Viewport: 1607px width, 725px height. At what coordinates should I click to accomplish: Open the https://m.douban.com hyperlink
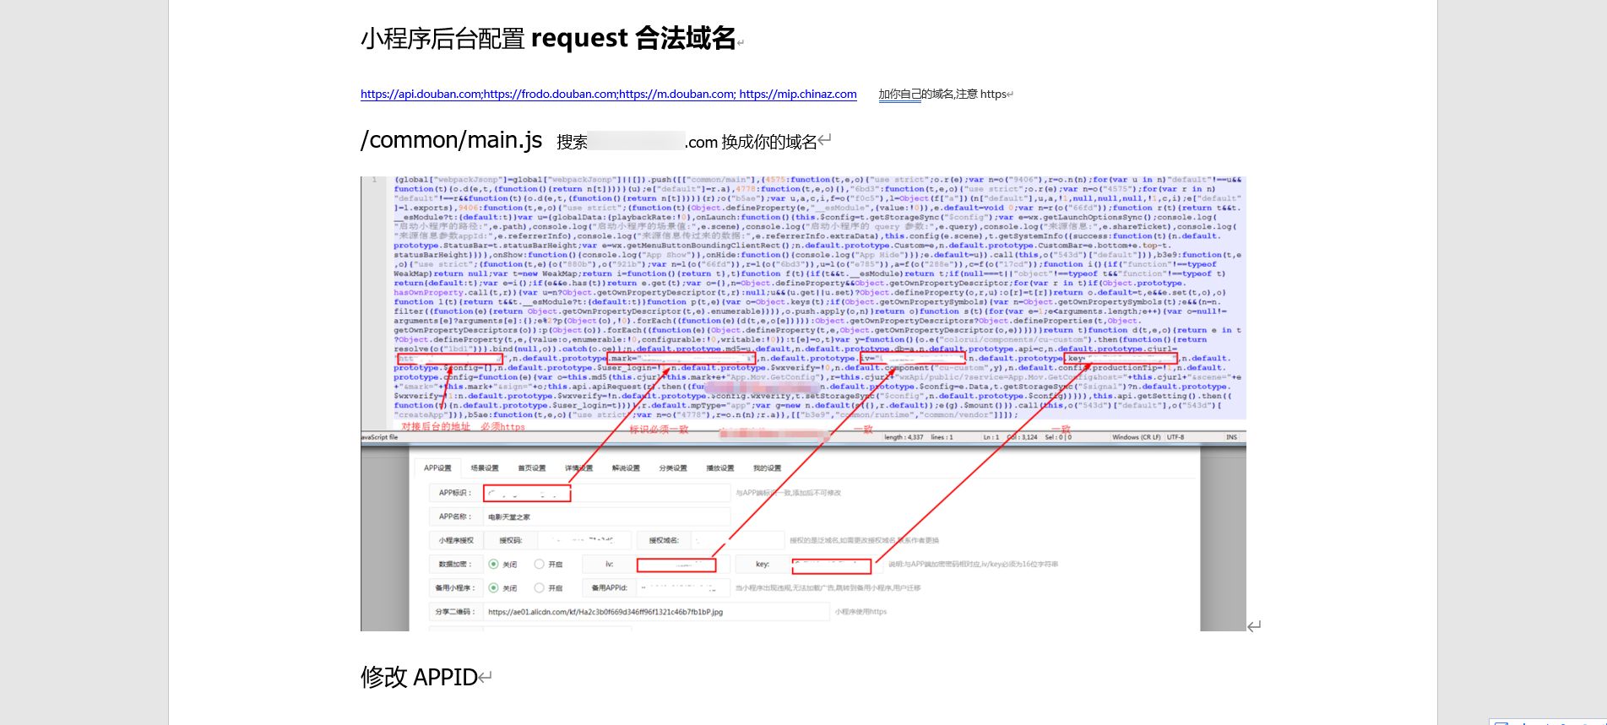click(x=676, y=95)
